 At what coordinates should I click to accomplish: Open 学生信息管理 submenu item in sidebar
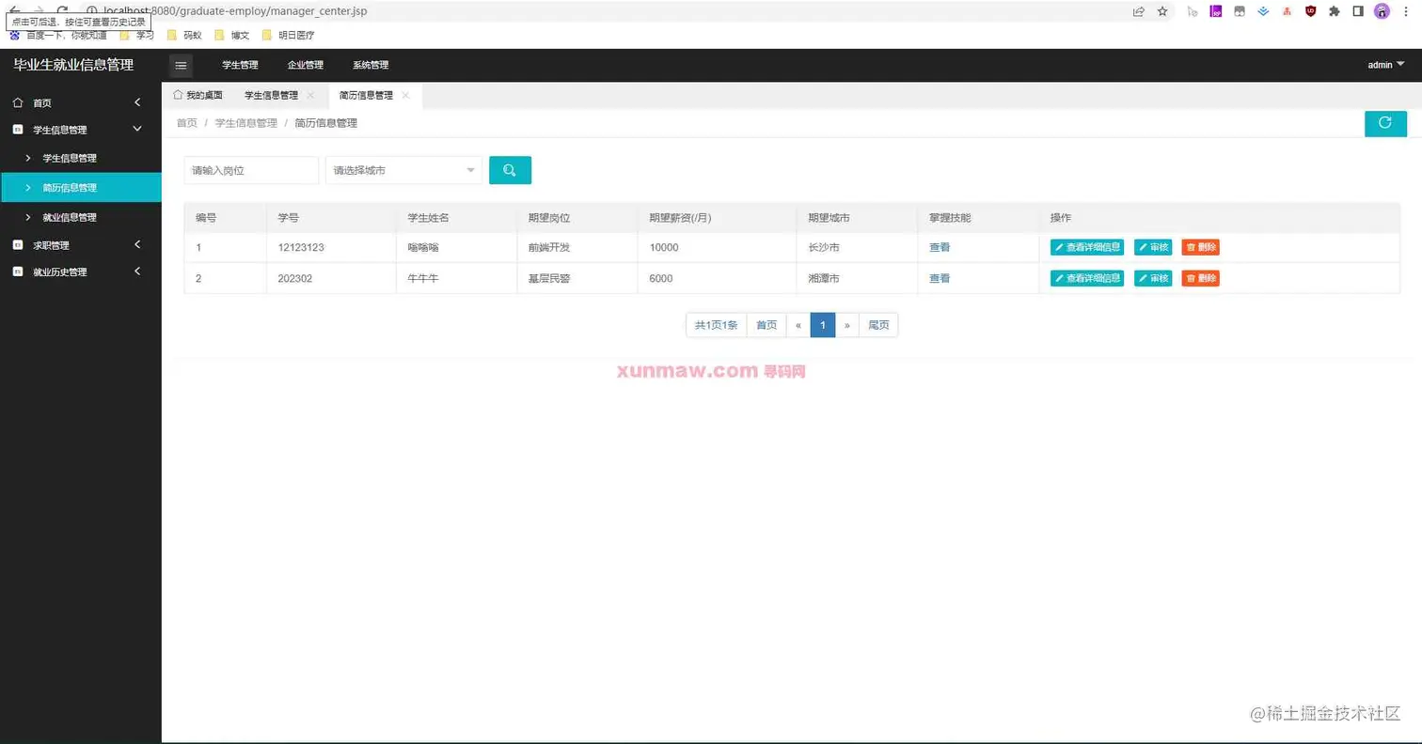(81, 158)
